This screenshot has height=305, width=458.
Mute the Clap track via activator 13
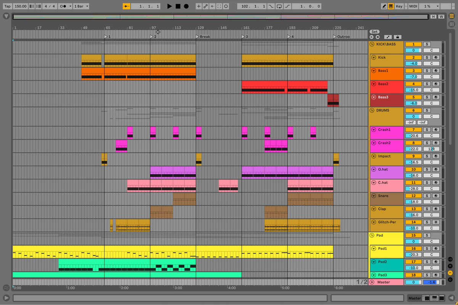coord(413,209)
